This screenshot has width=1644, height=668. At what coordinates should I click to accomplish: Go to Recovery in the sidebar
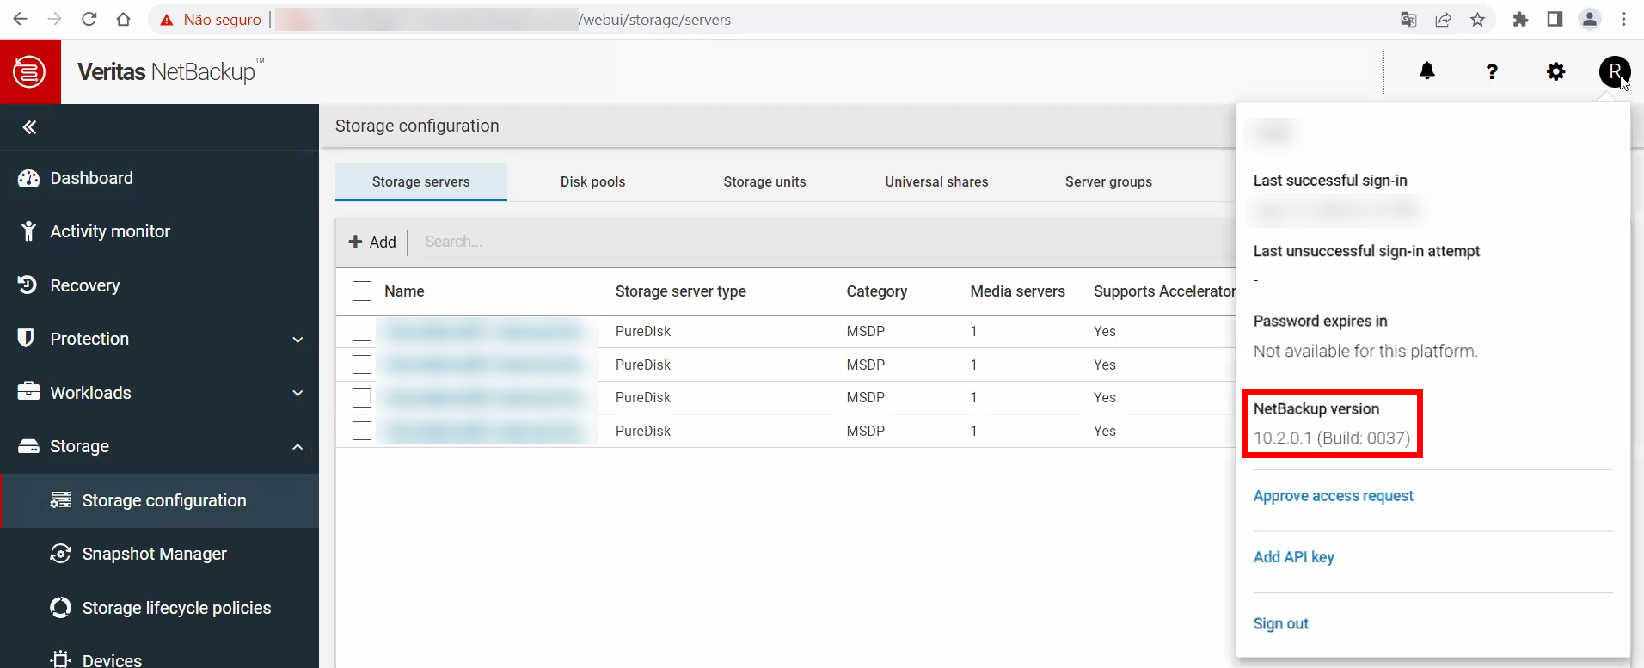(x=84, y=285)
